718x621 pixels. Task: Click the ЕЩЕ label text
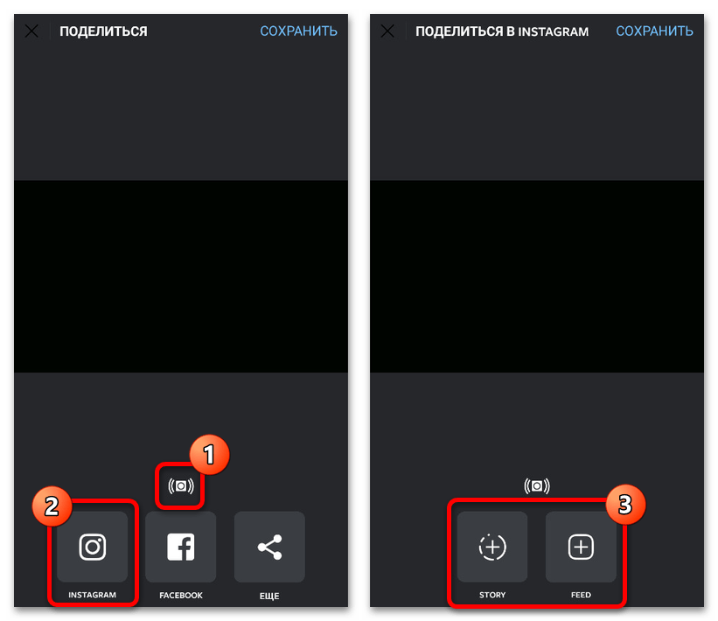coord(269,596)
